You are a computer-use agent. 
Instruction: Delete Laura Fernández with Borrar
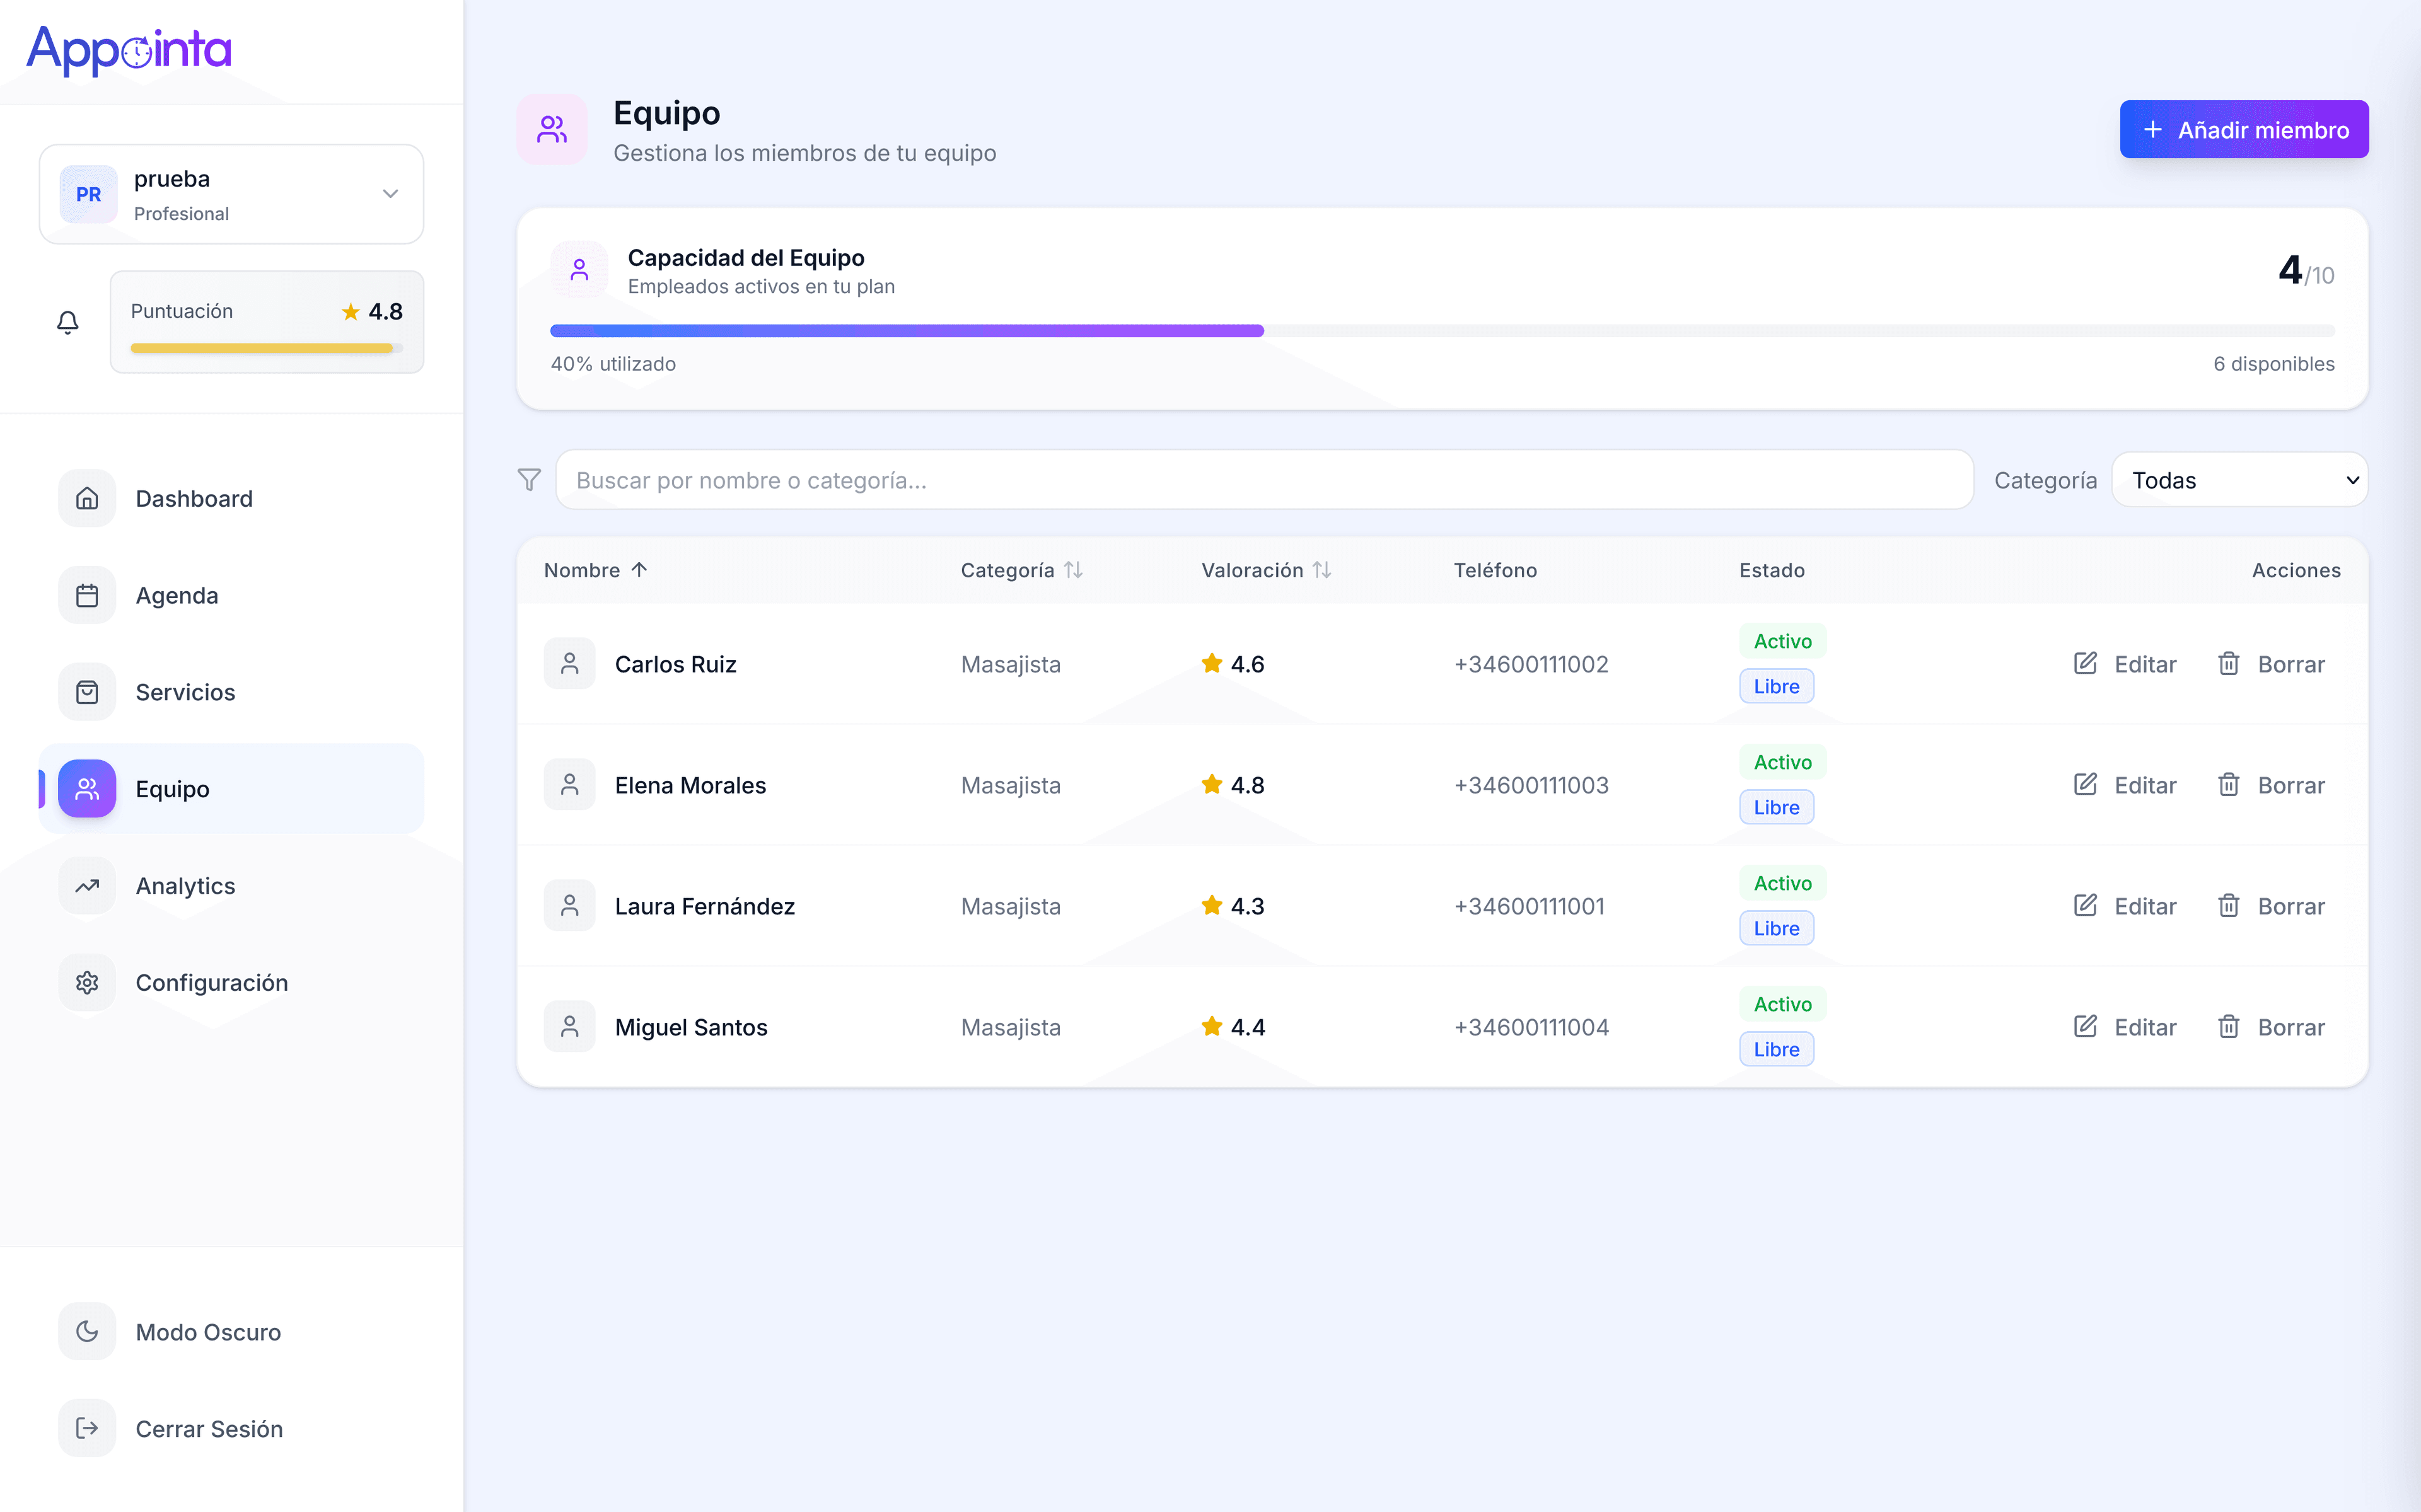pos(2271,906)
